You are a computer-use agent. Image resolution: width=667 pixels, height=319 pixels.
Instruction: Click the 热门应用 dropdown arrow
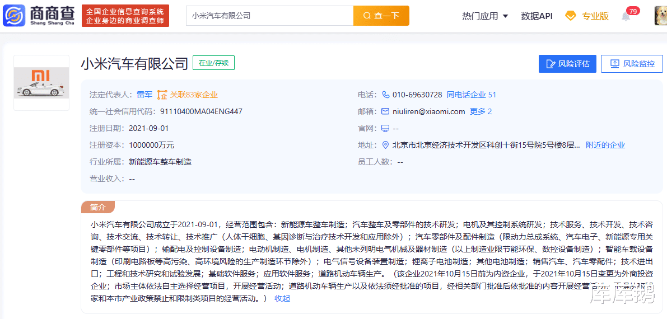point(505,16)
